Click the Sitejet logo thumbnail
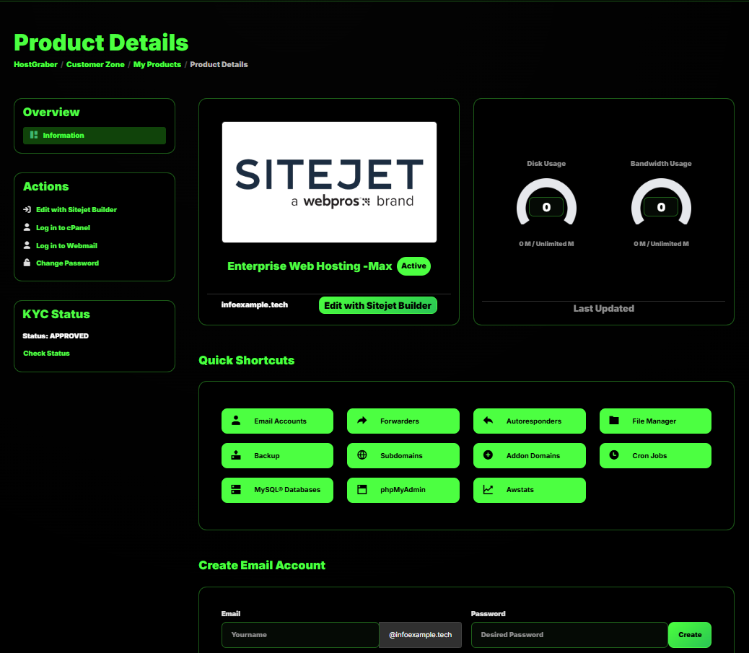749x653 pixels. point(329,182)
